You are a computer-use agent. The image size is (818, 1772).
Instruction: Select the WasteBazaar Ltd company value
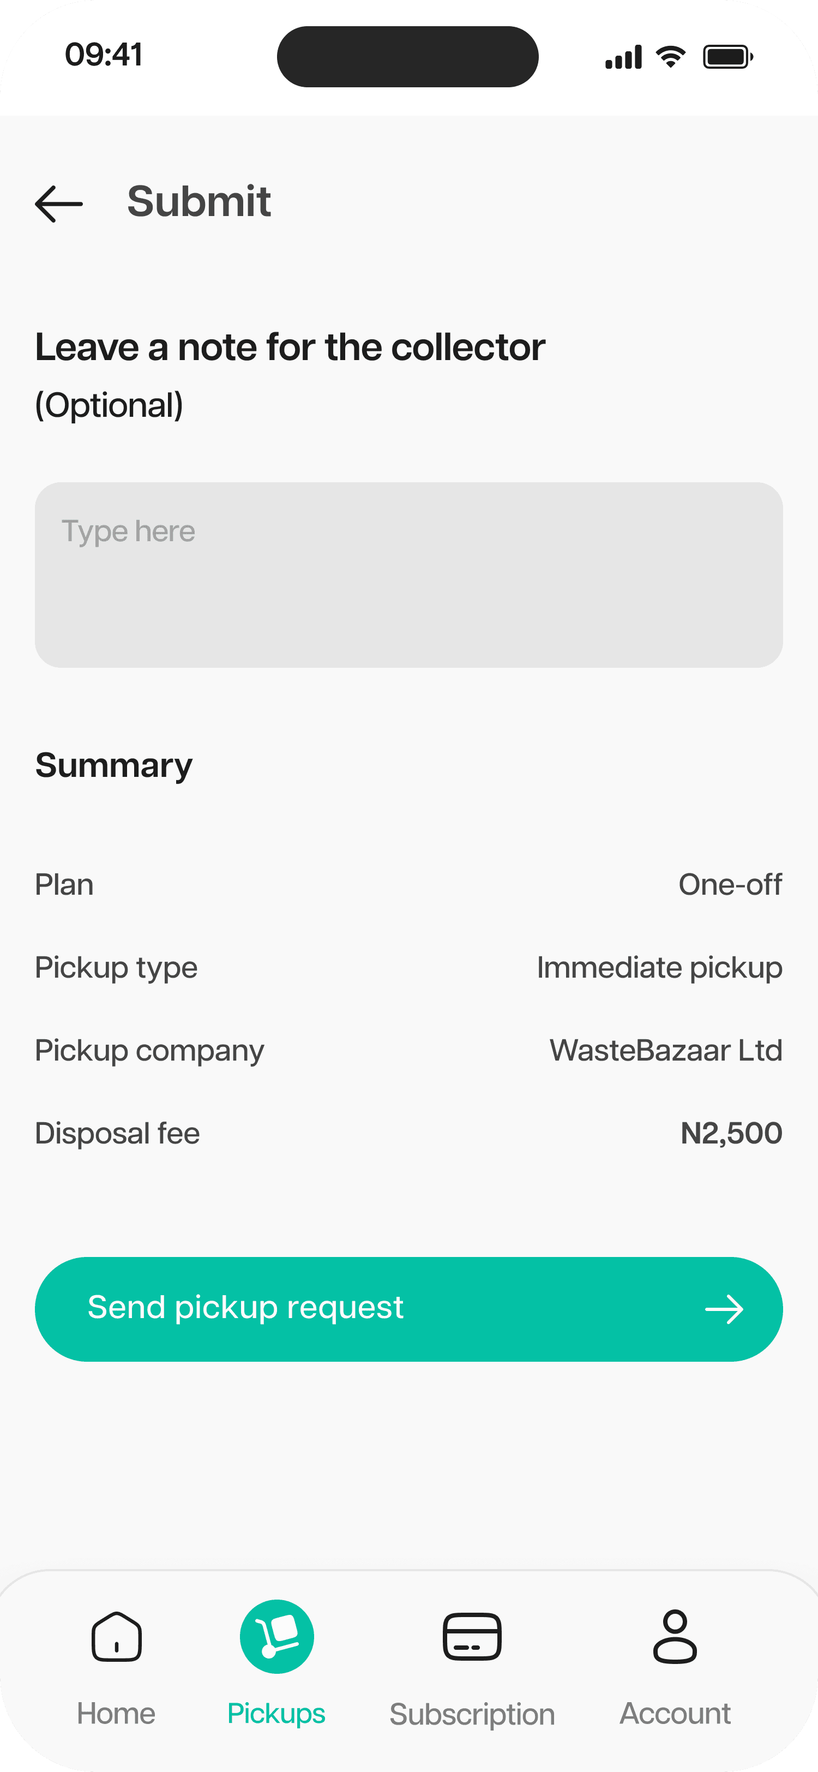pyautogui.click(x=665, y=1050)
